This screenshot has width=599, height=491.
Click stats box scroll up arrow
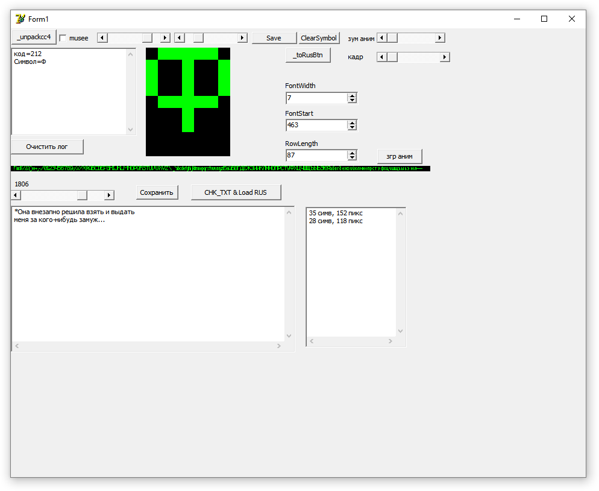pos(400,214)
